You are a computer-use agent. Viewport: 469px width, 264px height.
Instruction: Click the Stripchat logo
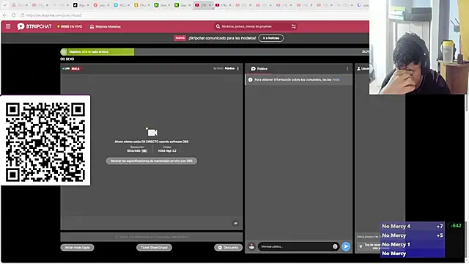(x=34, y=26)
